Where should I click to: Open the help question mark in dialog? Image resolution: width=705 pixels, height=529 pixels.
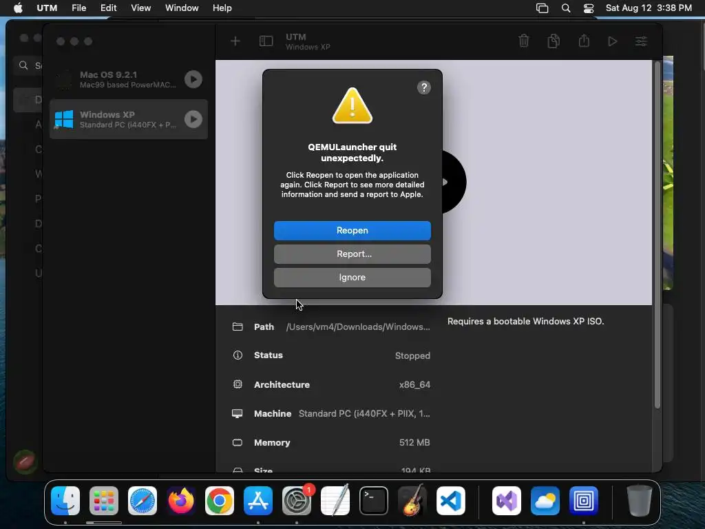coord(423,87)
